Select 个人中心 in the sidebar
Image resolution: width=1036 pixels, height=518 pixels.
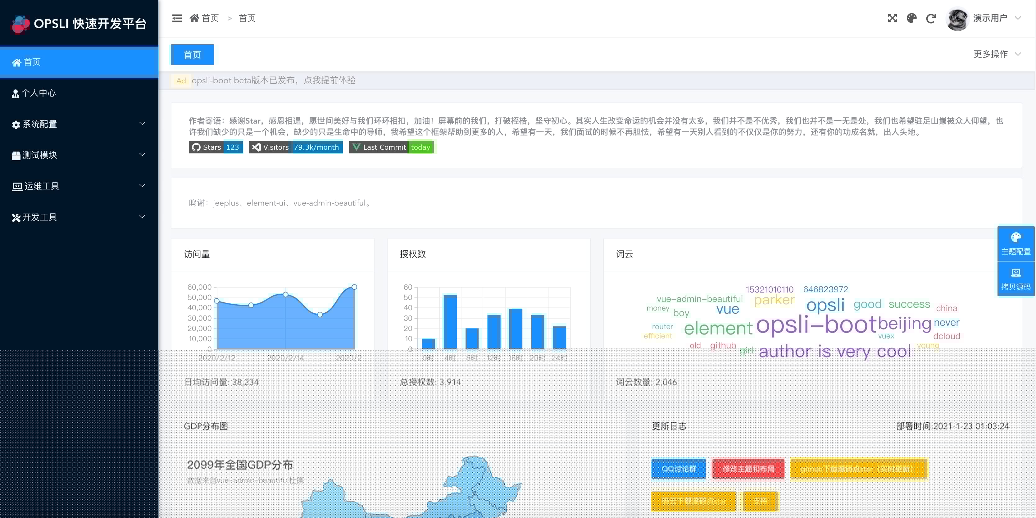(x=79, y=93)
